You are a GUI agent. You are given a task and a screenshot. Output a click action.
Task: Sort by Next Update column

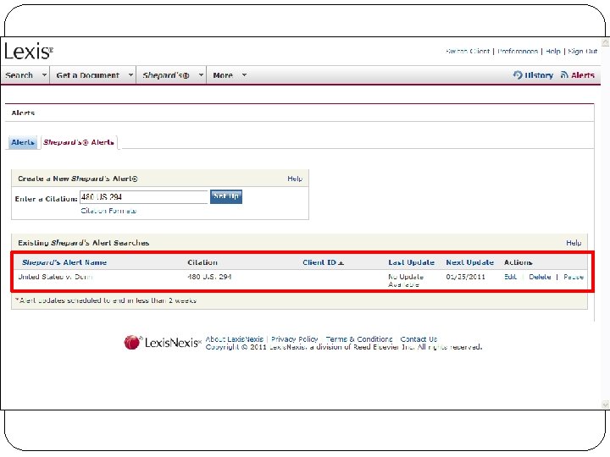point(469,262)
